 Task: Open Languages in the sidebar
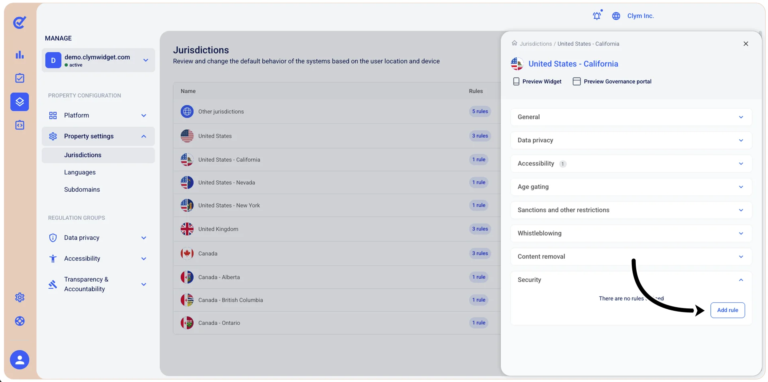click(x=80, y=172)
